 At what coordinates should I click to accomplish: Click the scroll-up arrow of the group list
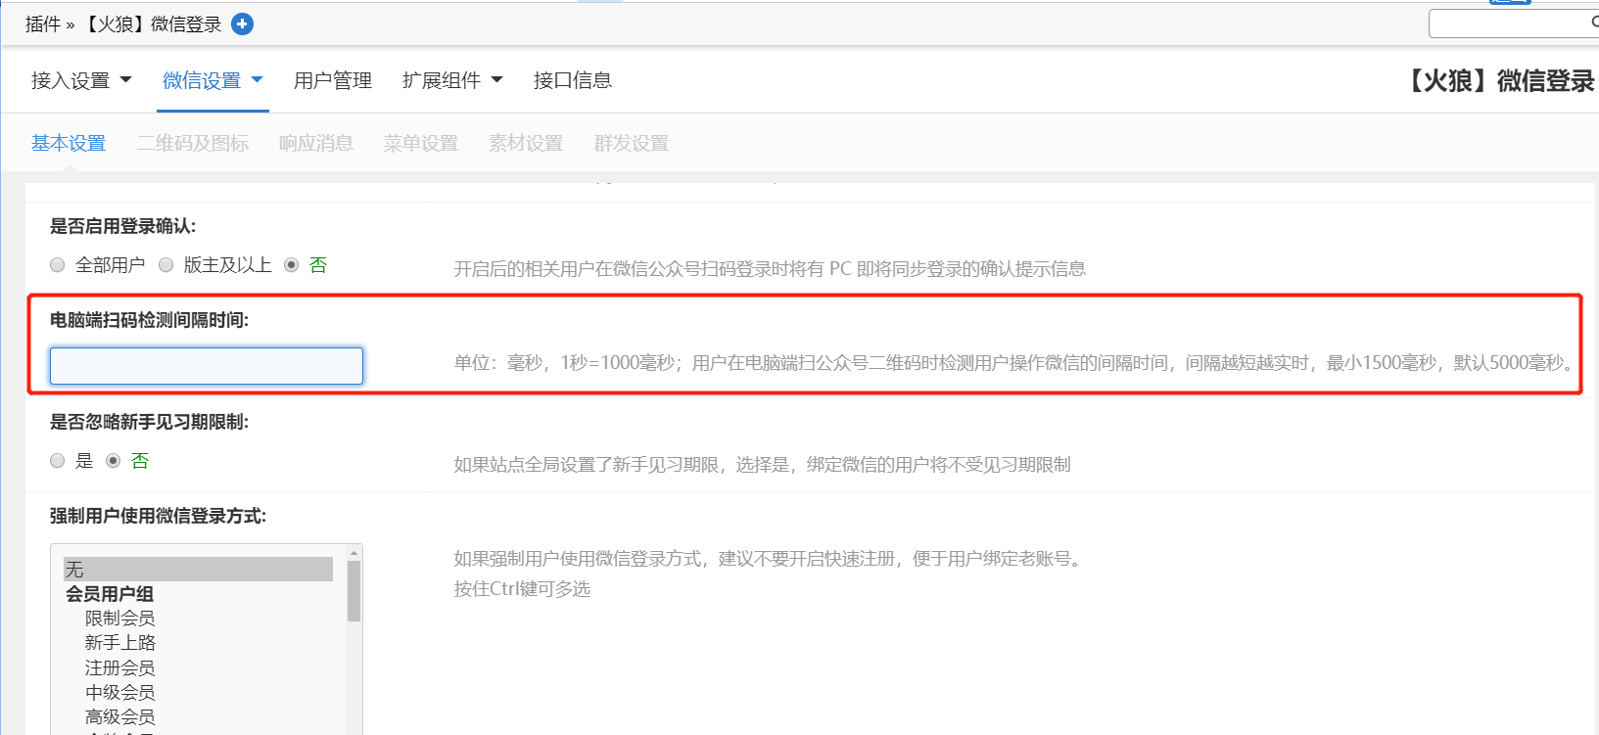[x=354, y=552]
